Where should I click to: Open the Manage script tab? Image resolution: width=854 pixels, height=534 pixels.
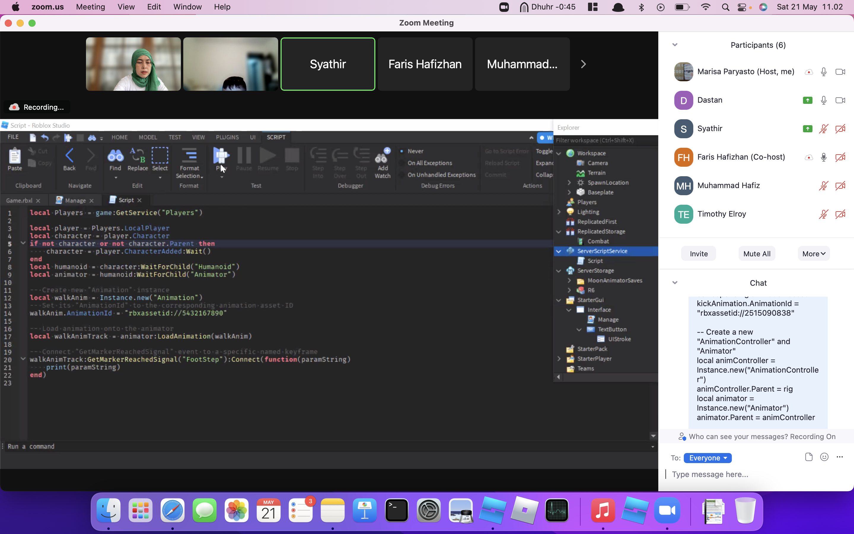[x=75, y=200]
